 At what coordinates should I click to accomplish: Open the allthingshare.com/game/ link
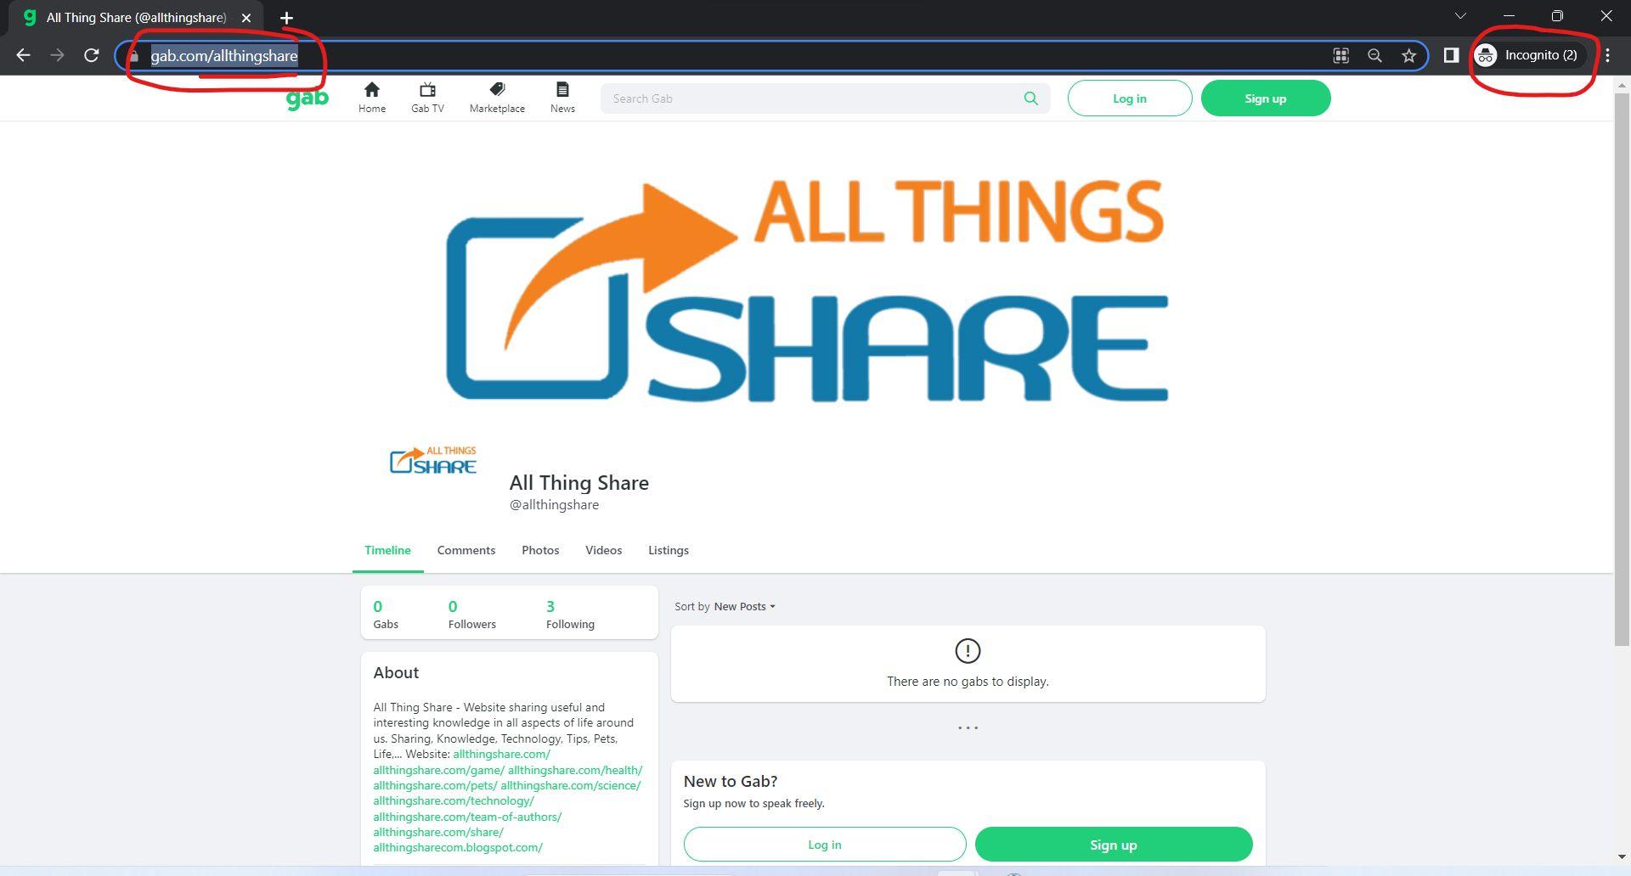[438, 770]
